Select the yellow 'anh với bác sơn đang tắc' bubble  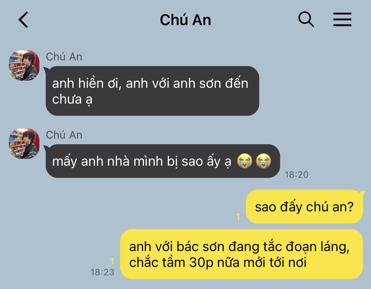point(241,254)
